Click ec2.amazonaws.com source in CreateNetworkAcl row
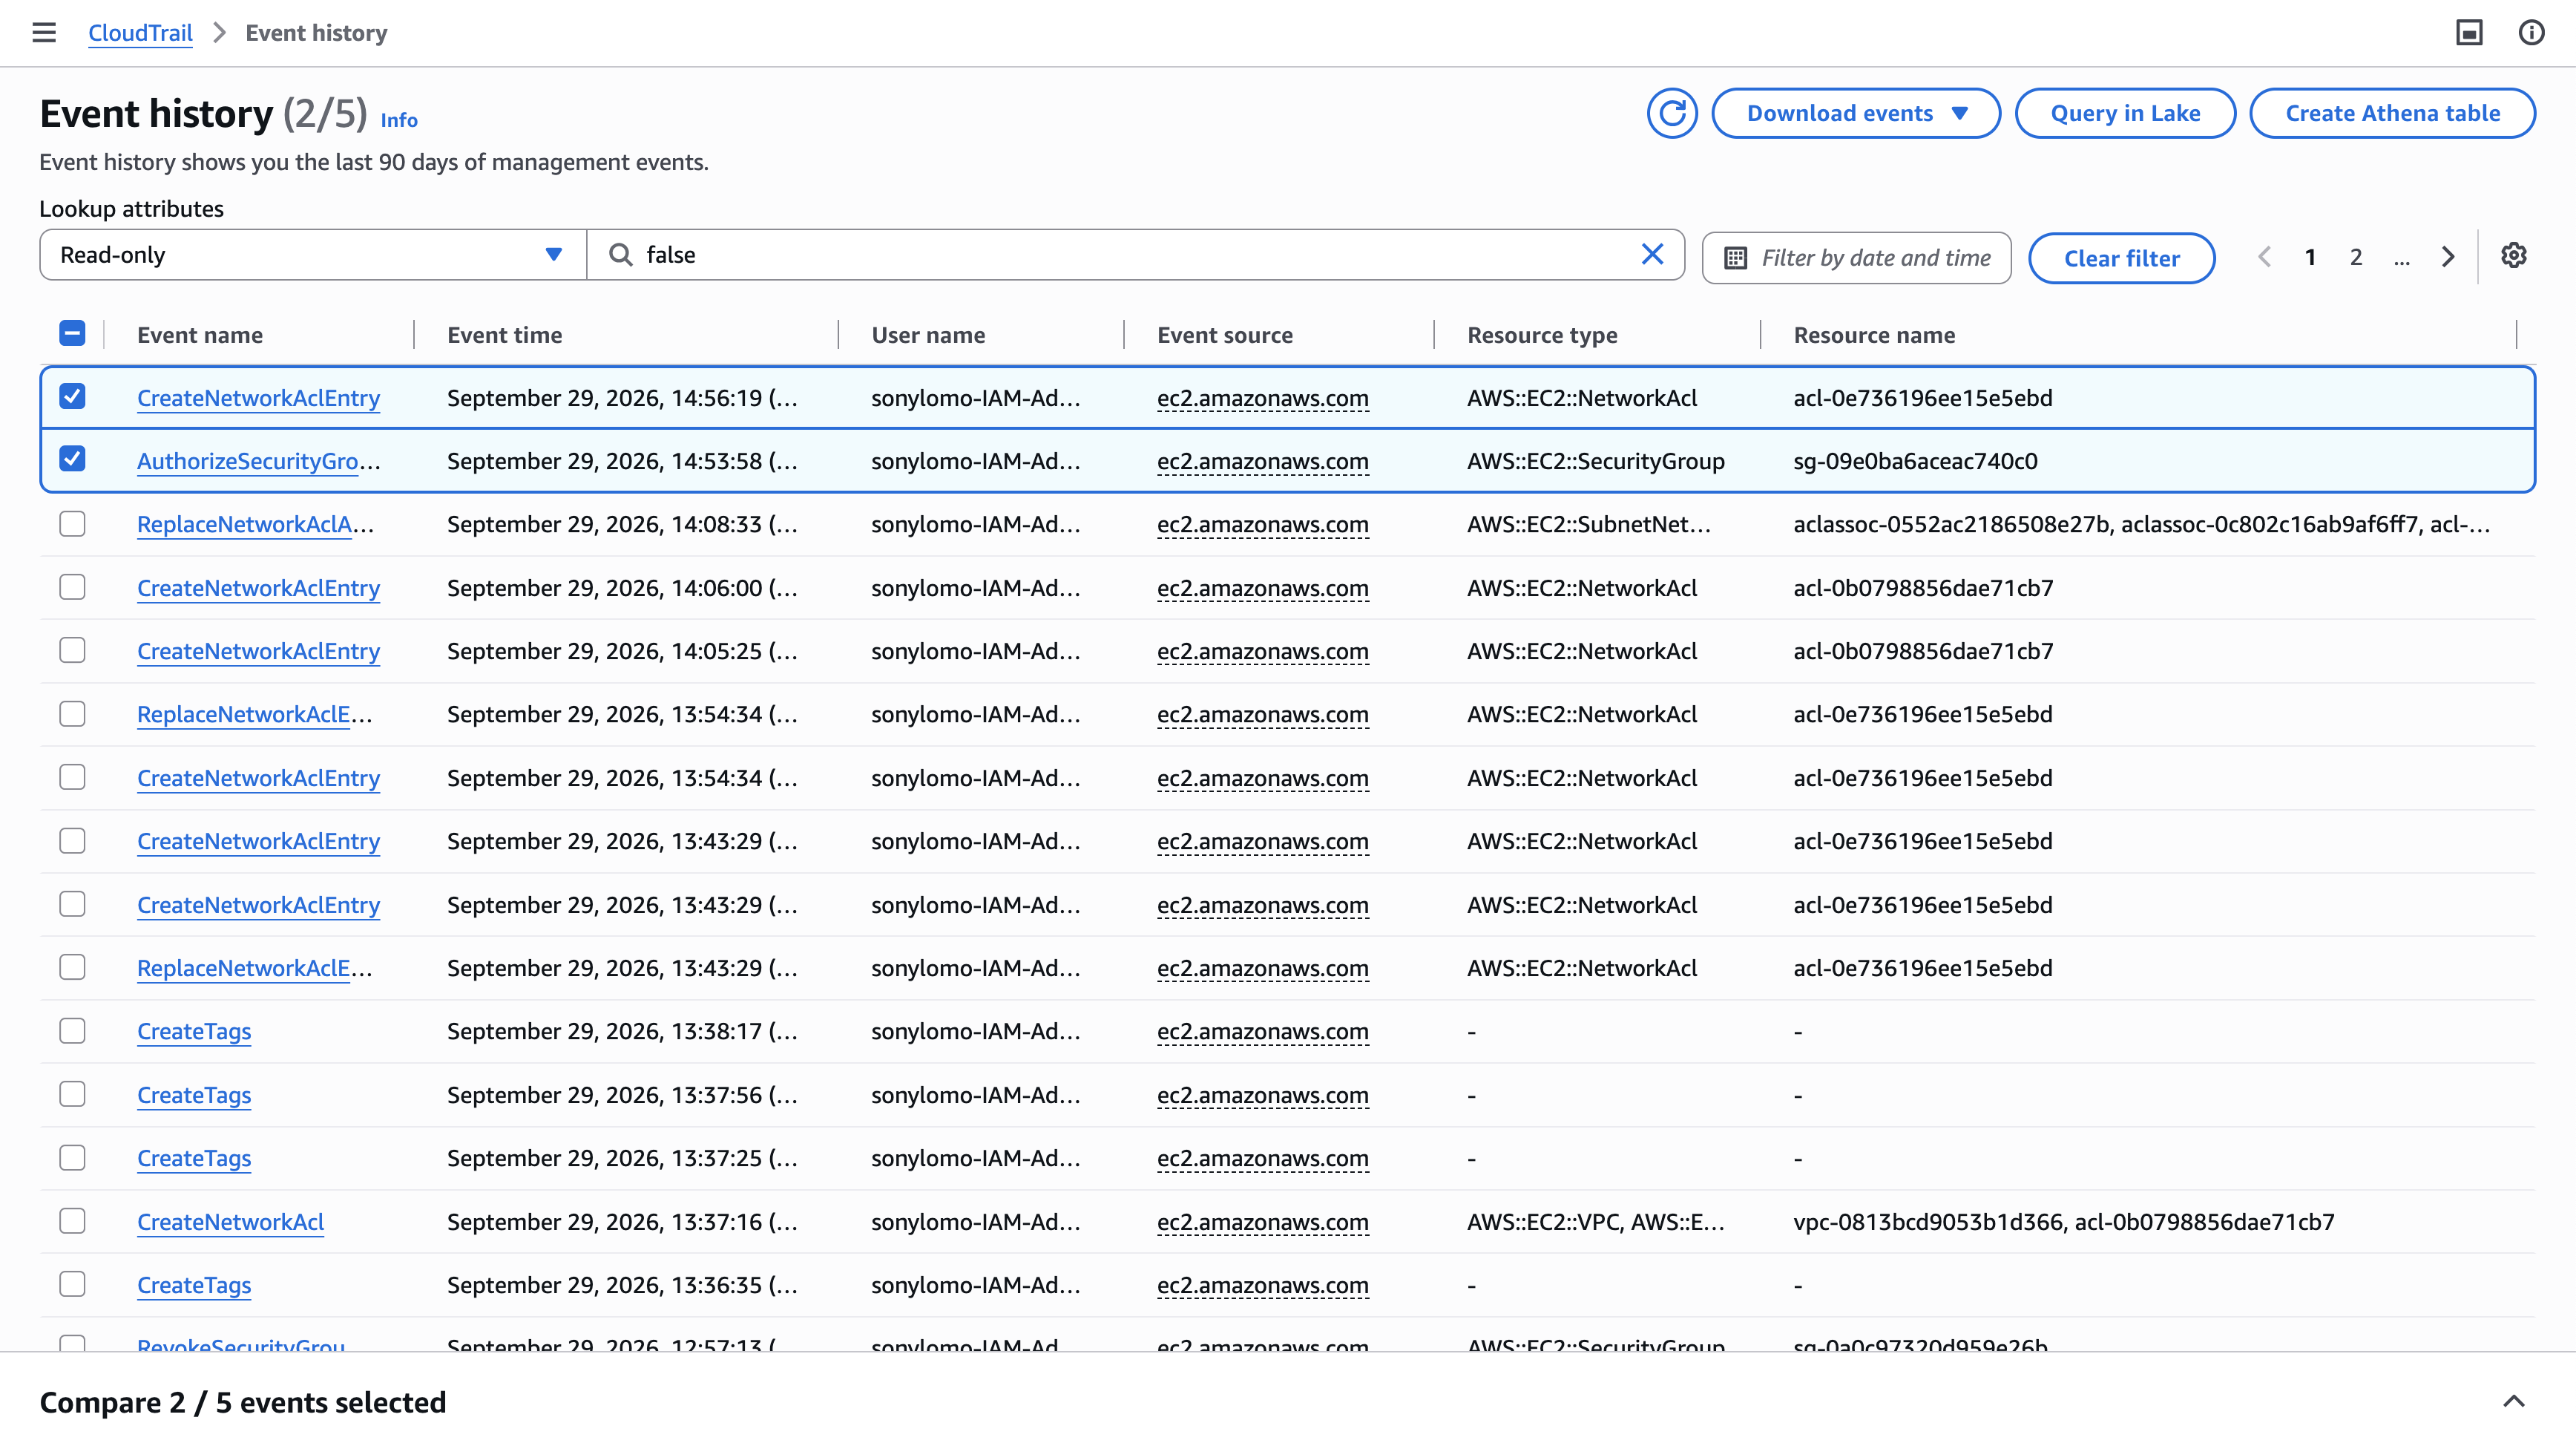Viewport: 2576px width, 1446px height. coord(1263,1222)
